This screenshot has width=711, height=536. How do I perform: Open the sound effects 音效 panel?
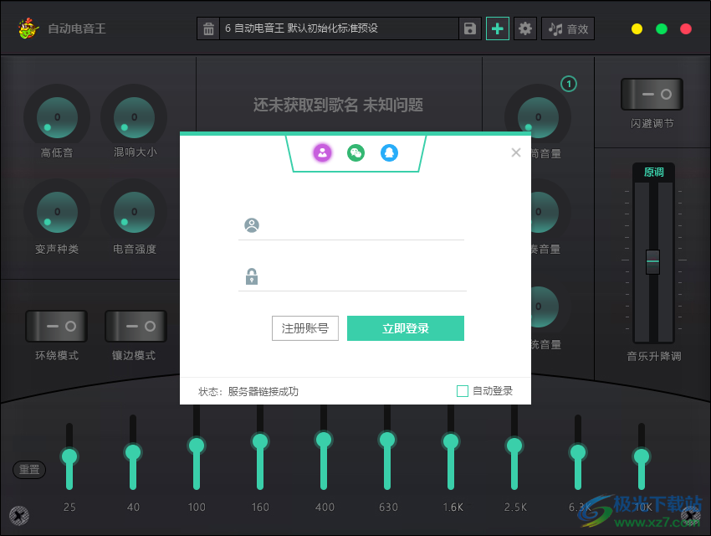[567, 28]
